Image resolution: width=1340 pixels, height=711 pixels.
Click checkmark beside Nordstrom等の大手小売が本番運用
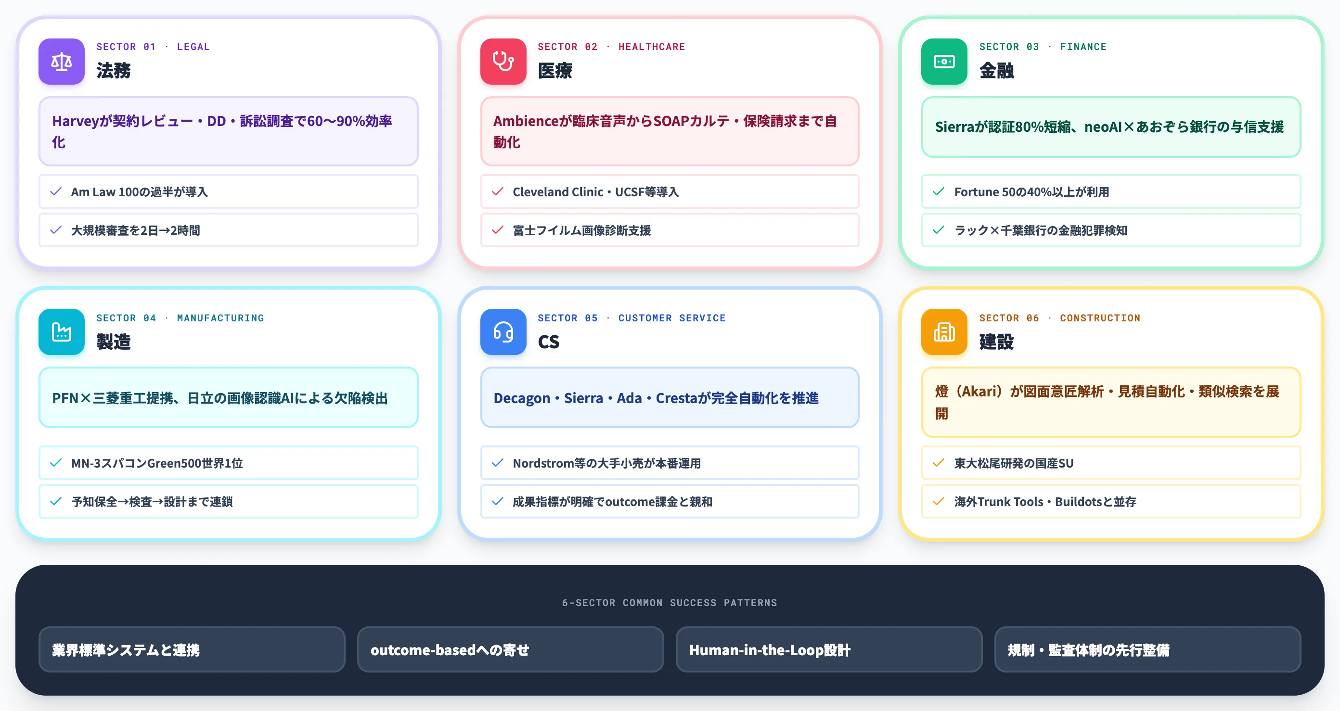point(497,463)
